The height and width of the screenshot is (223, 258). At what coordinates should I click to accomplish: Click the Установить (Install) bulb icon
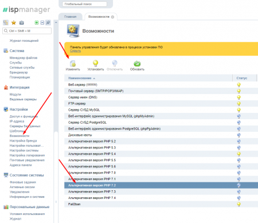click(96, 63)
